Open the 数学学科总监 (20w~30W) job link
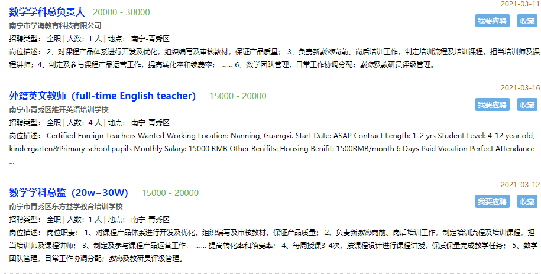Screen dimensions: 541x274 click(x=69, y=193)
